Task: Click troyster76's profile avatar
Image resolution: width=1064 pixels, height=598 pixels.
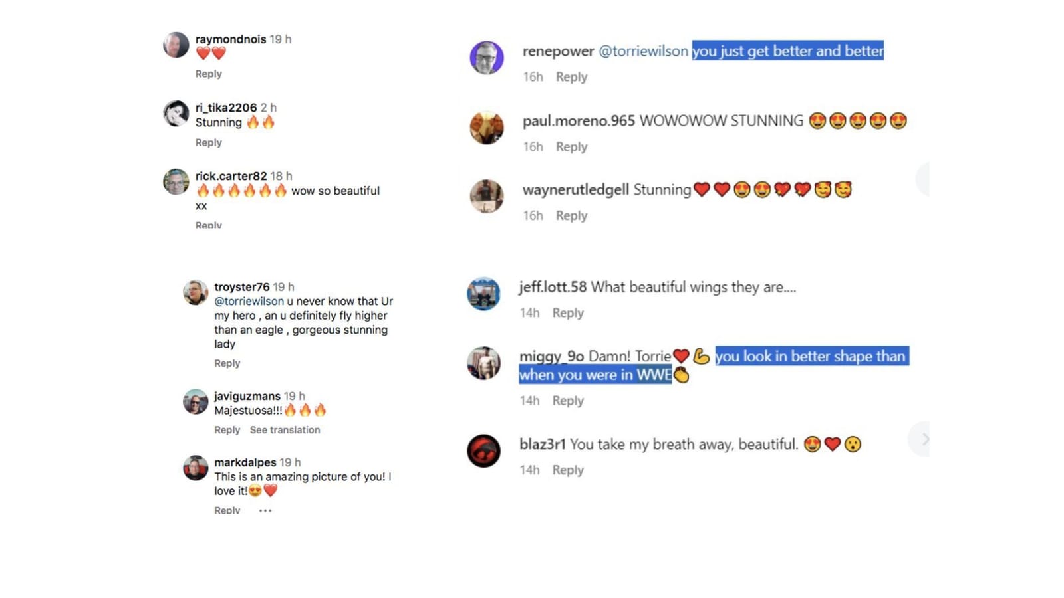Action: (196, 292)
